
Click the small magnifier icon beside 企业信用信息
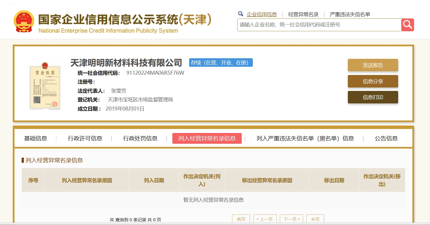pyautogui.click(x=241, y=14)
